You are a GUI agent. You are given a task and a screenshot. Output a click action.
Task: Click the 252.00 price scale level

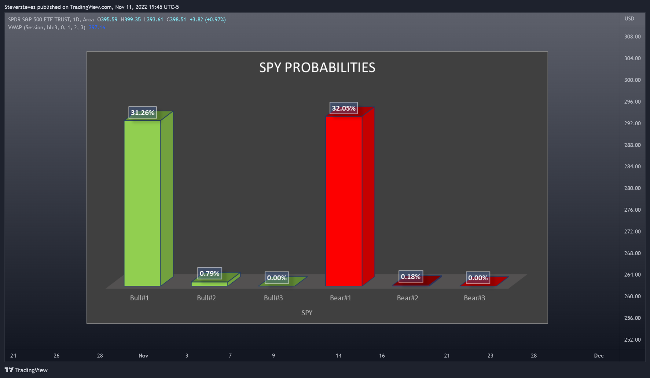point(632,340)
